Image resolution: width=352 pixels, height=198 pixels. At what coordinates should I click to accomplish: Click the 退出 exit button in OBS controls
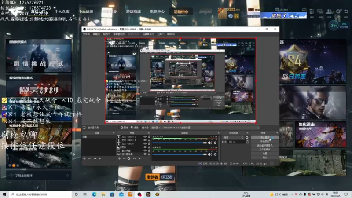pos(265,158)
